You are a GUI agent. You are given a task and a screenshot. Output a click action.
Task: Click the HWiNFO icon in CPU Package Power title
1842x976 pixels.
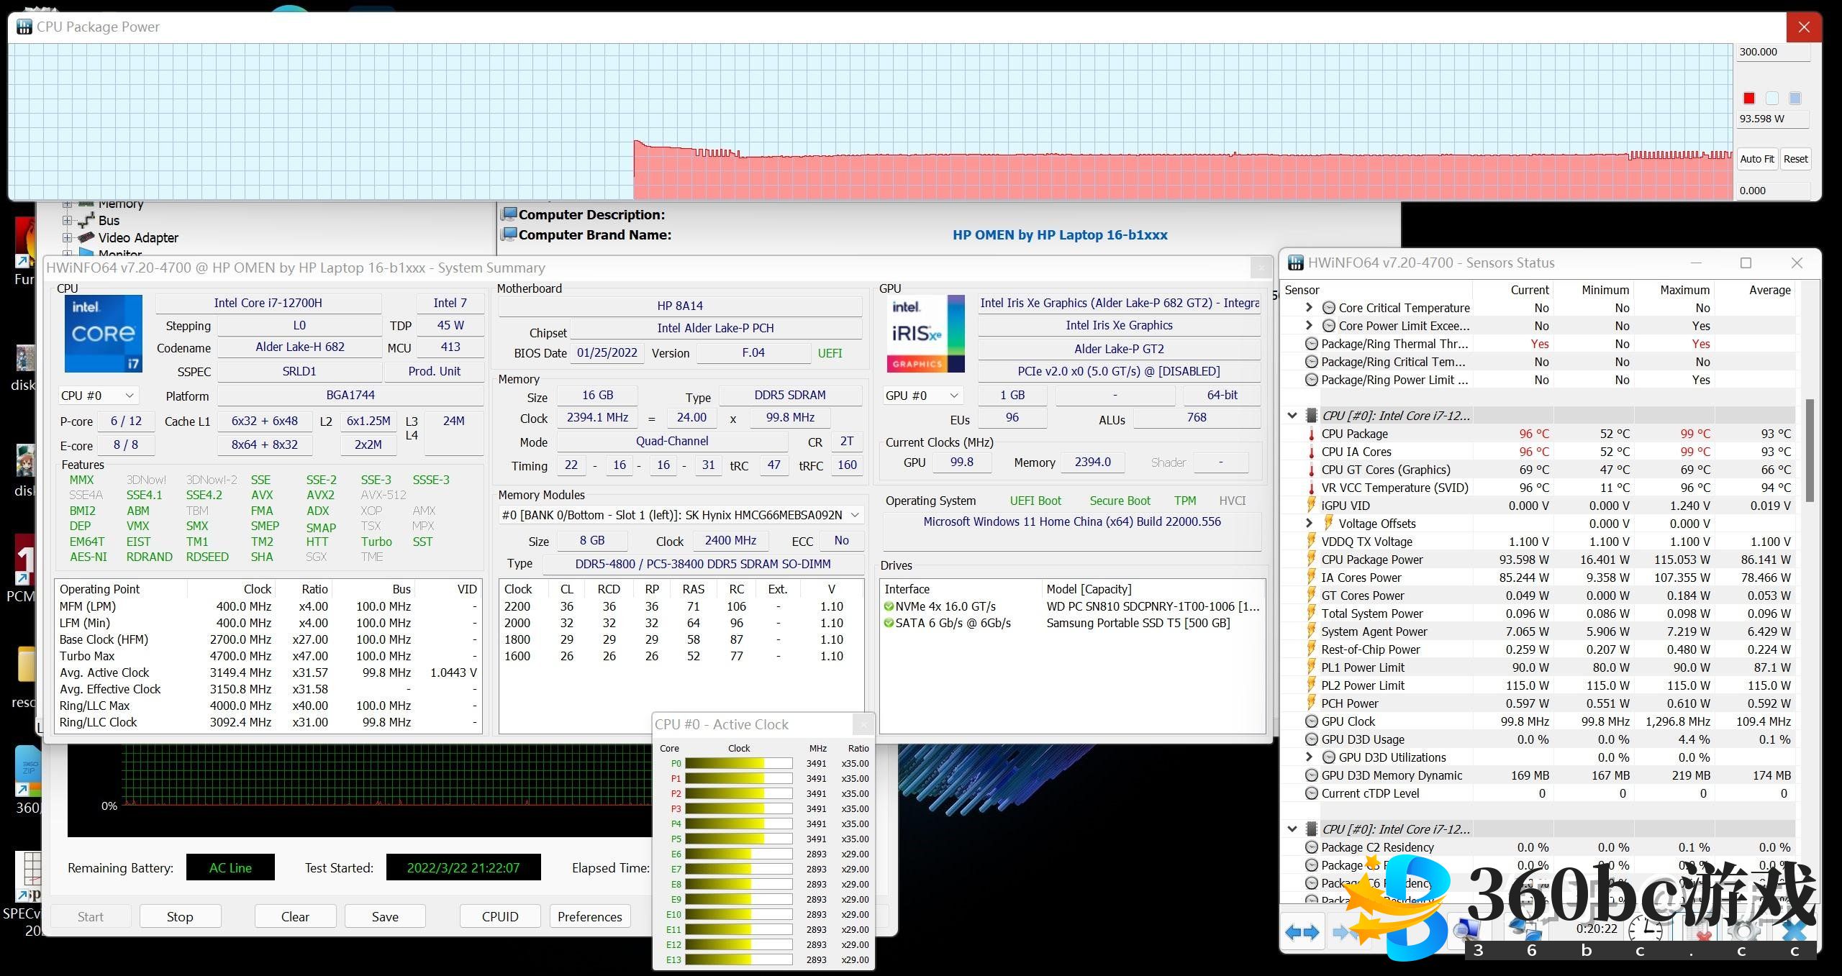[24, 27]
